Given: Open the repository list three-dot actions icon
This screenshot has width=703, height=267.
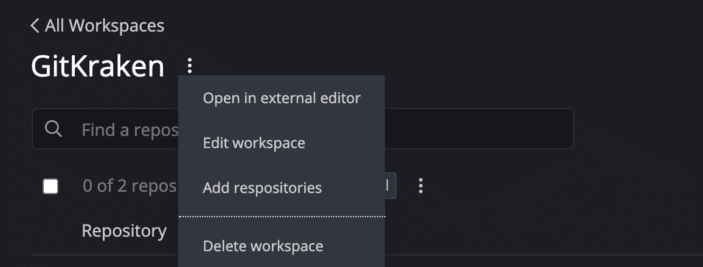Looking at the screenshot, I should (421, 186).
